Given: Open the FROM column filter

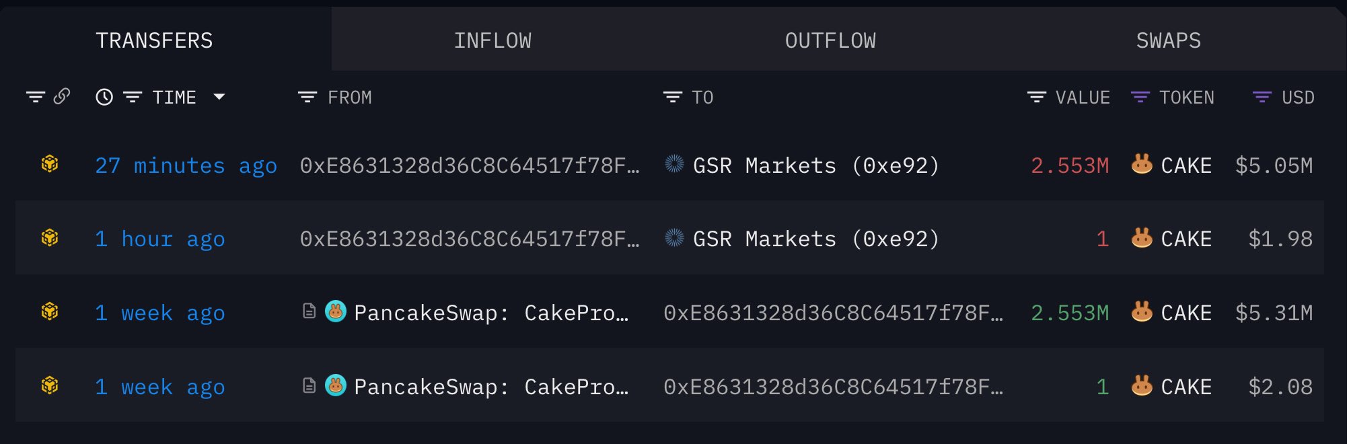Looking at the screenshot, I should point(307,98).
